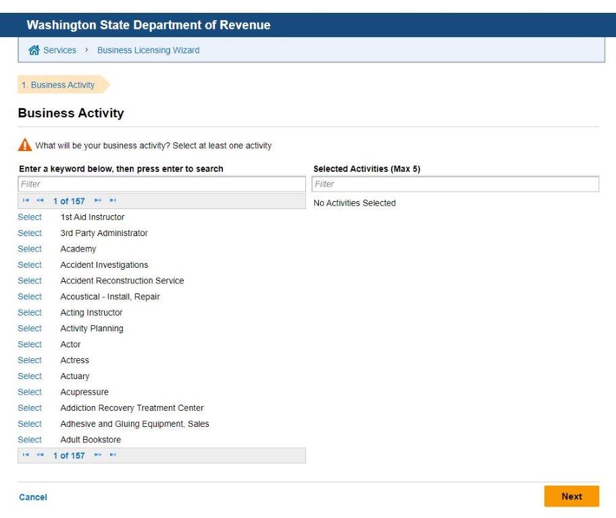The image size is (616, 518).
Task: Click the 'Accident Investigations' text
Action: [104, 265]
